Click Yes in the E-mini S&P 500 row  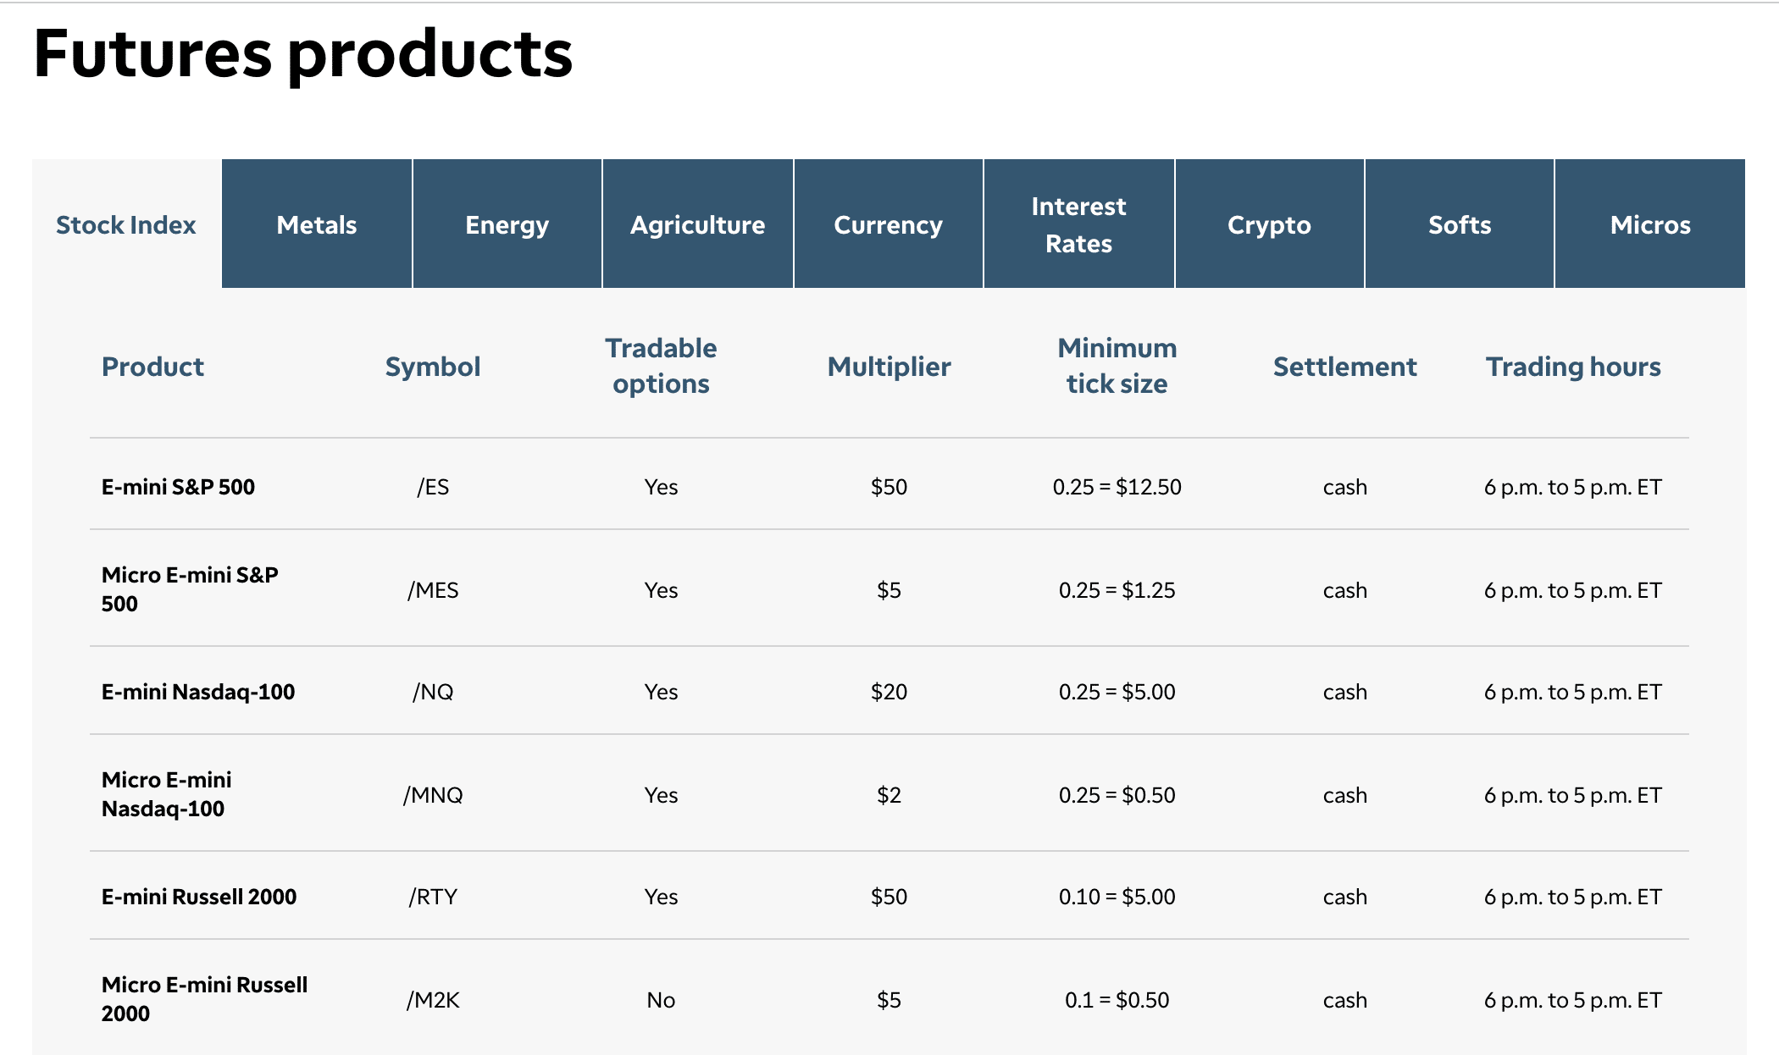pyautogui.click(x=661, y=487)
